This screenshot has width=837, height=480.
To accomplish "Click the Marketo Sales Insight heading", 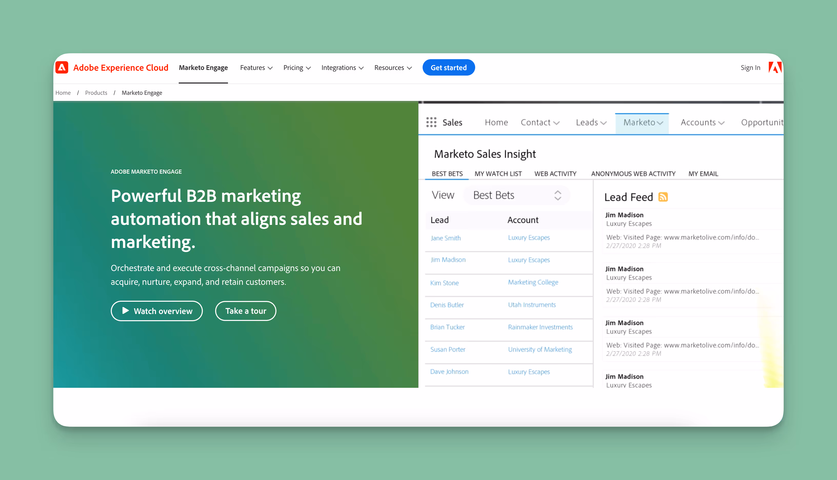I will [x=485, y=154].
